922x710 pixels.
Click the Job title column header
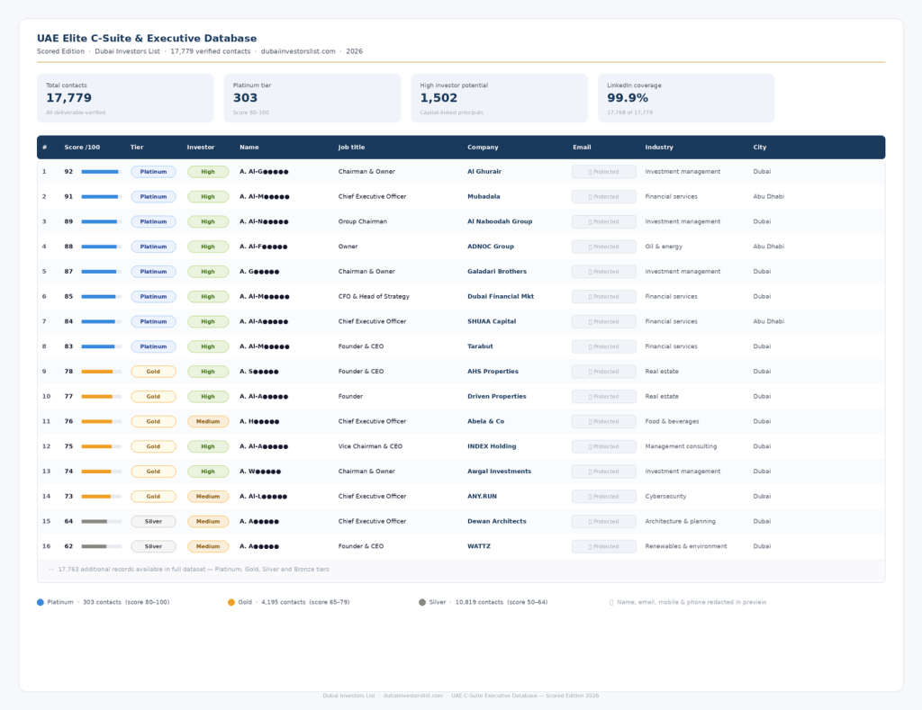pos(352,148)
